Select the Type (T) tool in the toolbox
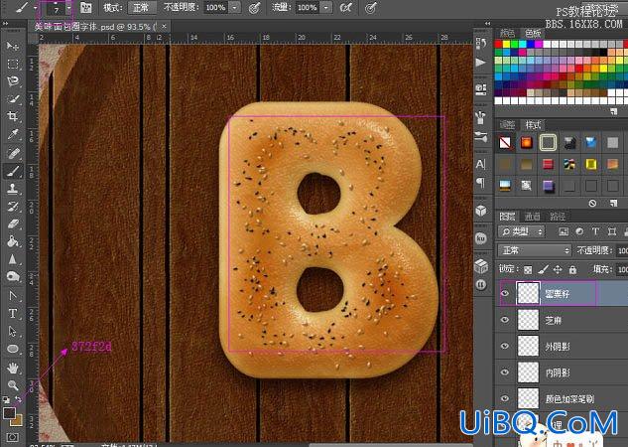Image resolution: width=628 pixels, height=447 pixels. pos(13,313)
